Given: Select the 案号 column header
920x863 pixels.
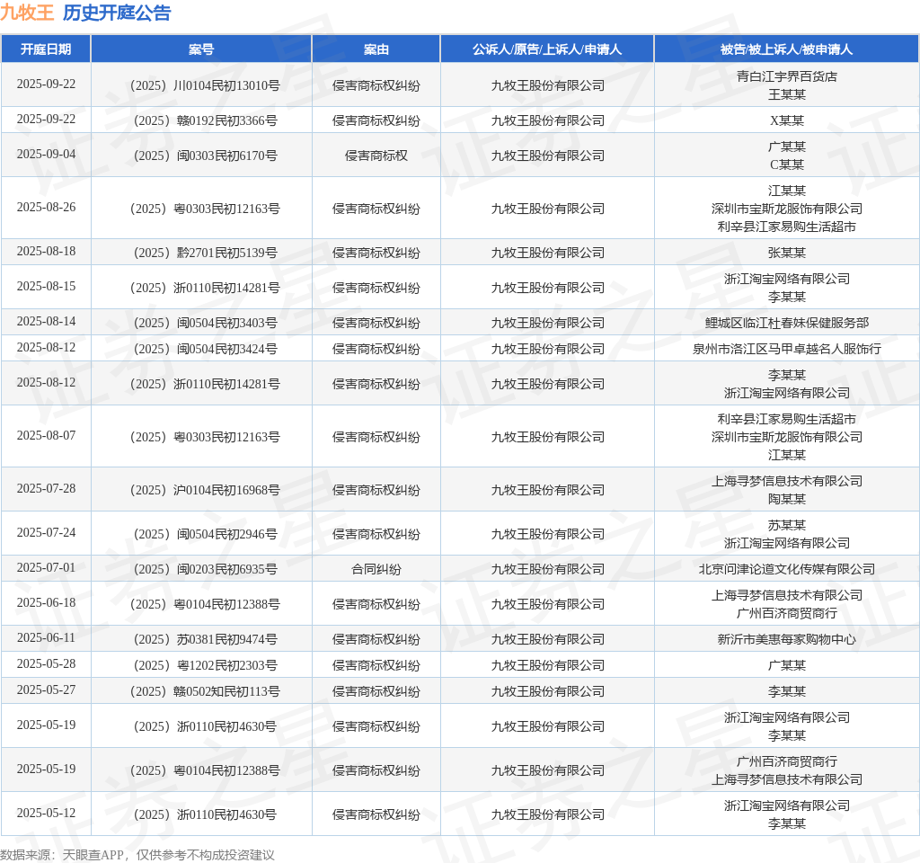Looking at the screenshot, I should [x=201, y=49].
